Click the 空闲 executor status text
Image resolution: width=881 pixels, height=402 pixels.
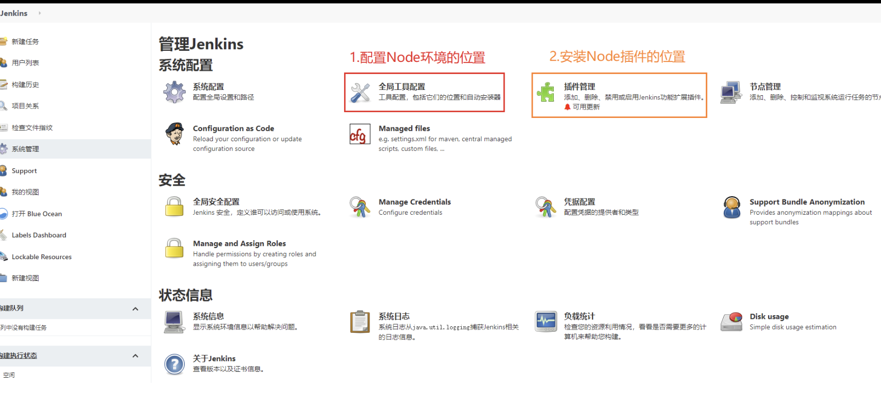pos(9,375)
